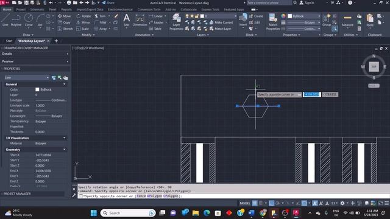
Task: Open the Express Tools tab
Action: (210, 10)
